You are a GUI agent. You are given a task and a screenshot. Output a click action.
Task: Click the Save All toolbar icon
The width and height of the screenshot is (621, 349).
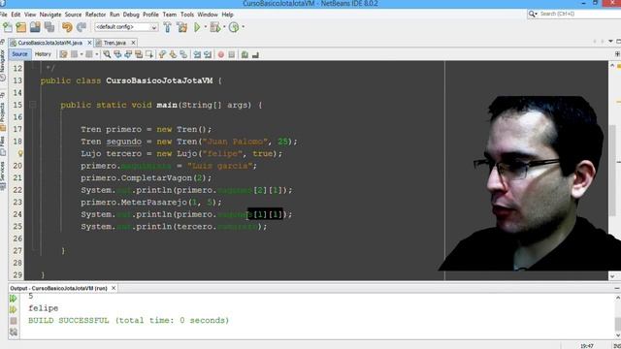[x=49, y=27]
